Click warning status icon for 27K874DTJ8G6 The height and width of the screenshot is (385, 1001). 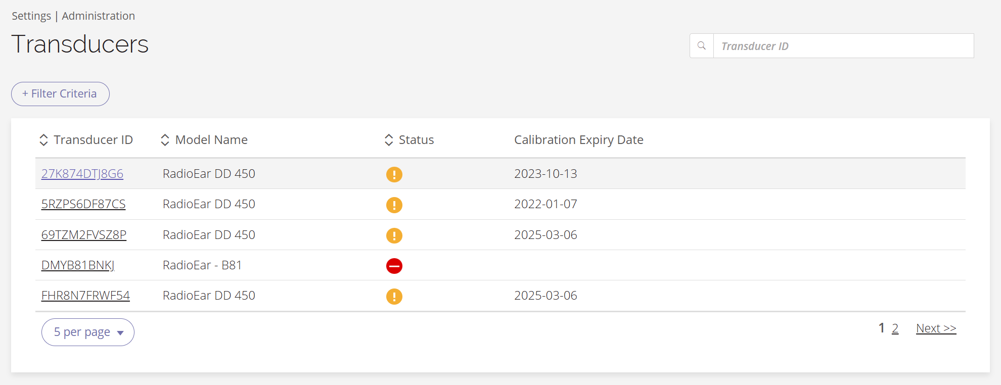point(394,174)
